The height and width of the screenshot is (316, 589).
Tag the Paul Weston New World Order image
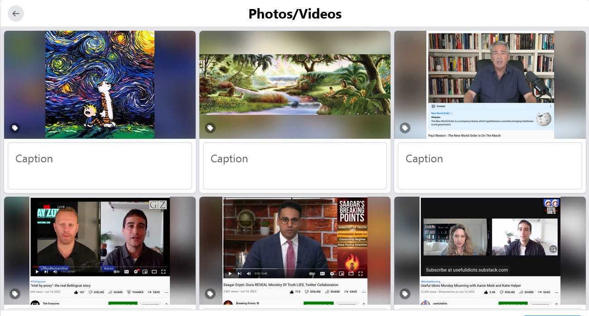coord(405,128)
